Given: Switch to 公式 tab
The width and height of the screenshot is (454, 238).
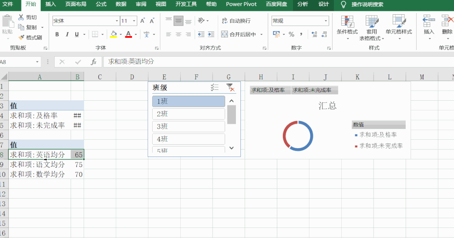Looking at the screenshot, I should coord(101,4).
